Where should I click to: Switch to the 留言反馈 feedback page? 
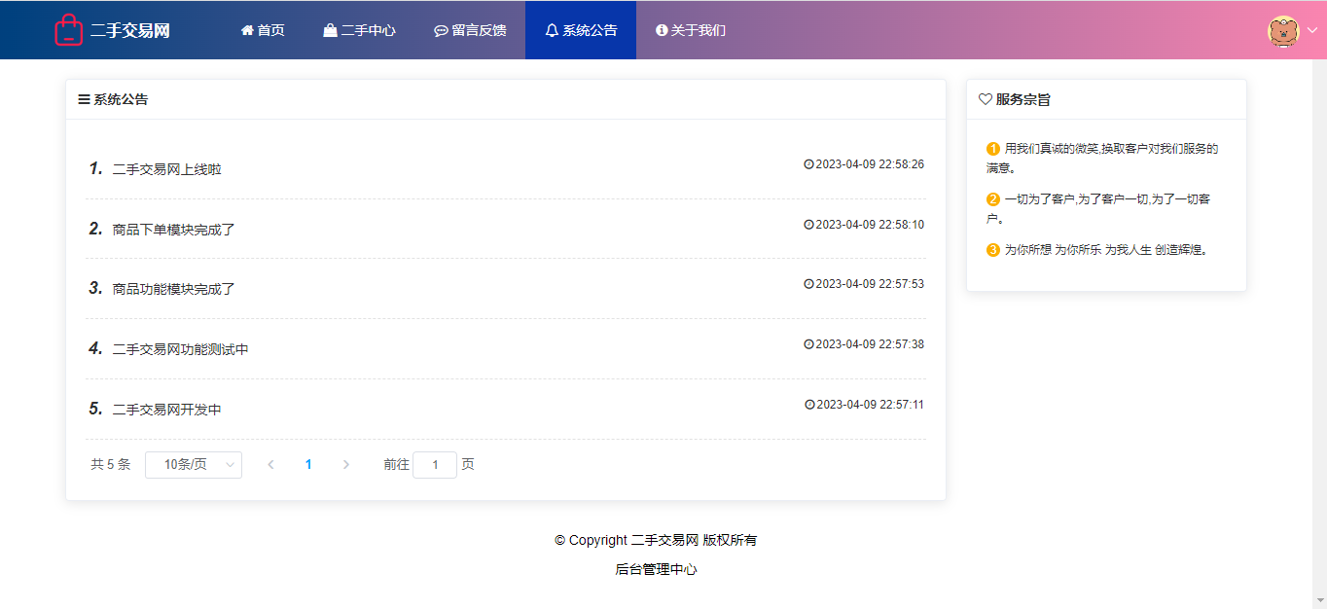[x=470, y=30]
